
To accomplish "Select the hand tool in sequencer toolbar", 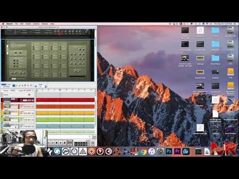I will (x=31, y=86).
